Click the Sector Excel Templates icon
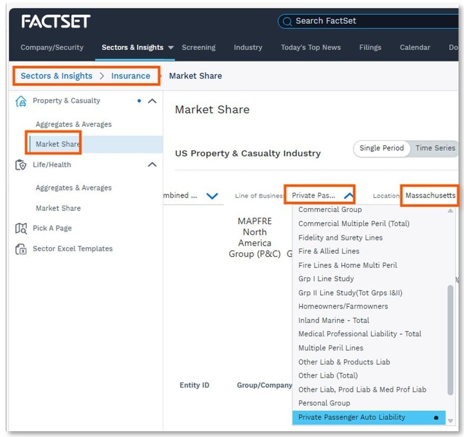The height and width of the screenshot is (437, 464). coord(21,249)
